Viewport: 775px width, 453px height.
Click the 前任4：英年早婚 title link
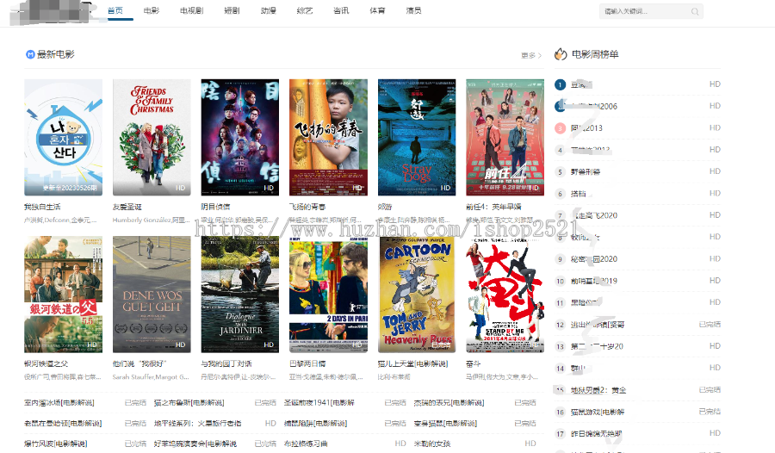[x=493, y=207]
